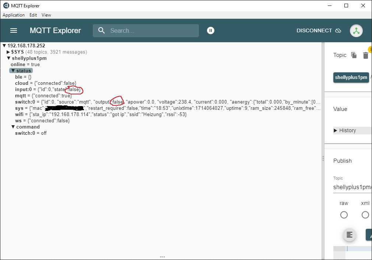
Task: Click the green connection avatar icon
Action: [x=356, y=31]
